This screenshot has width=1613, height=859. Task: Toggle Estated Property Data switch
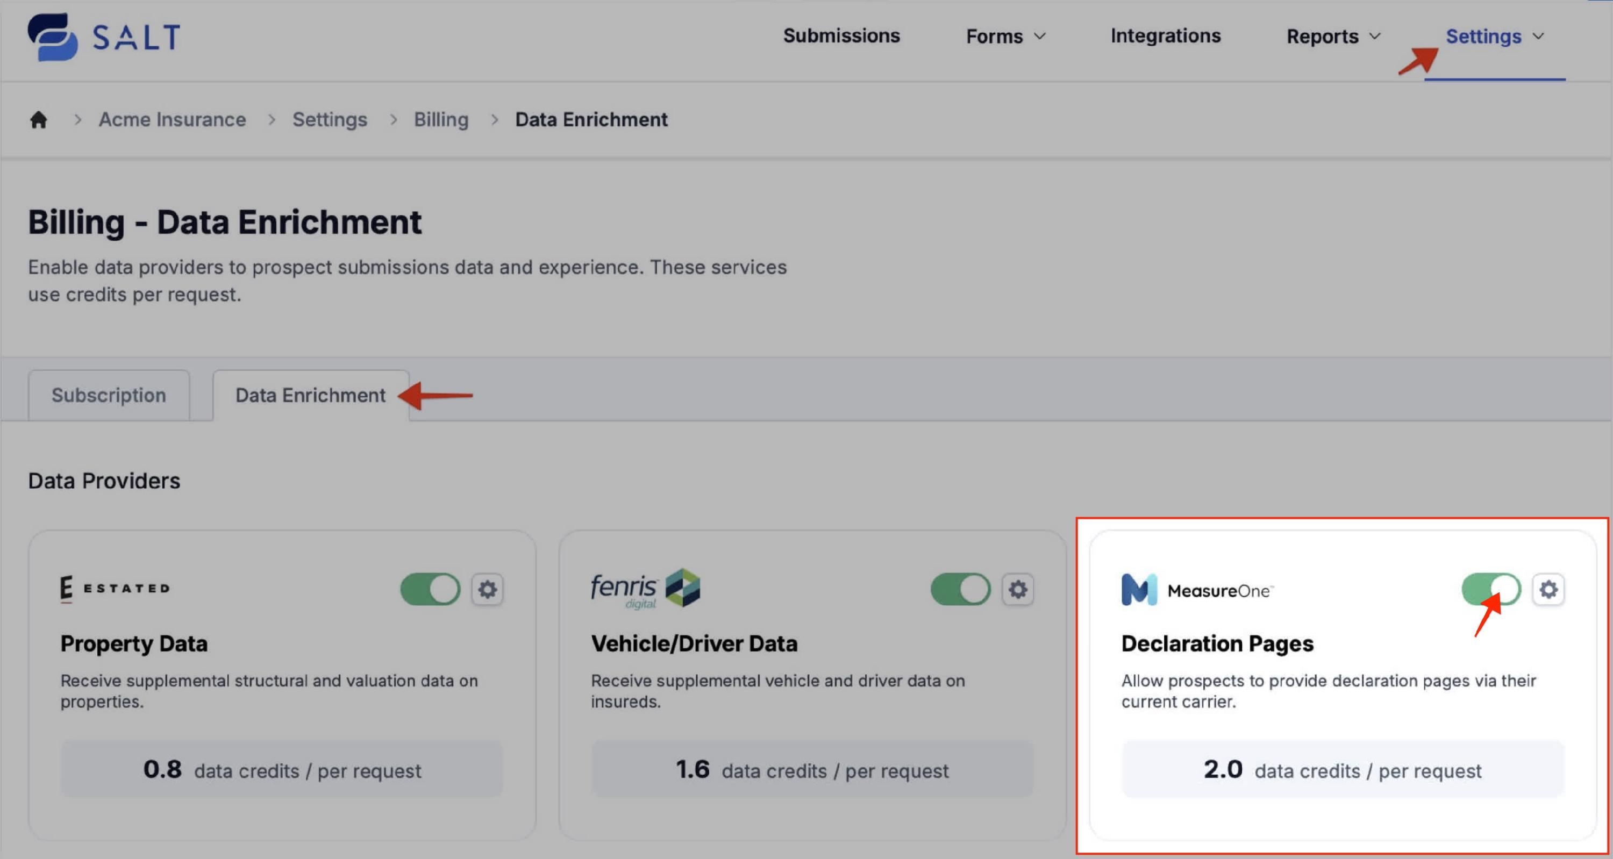coord(430,589)
